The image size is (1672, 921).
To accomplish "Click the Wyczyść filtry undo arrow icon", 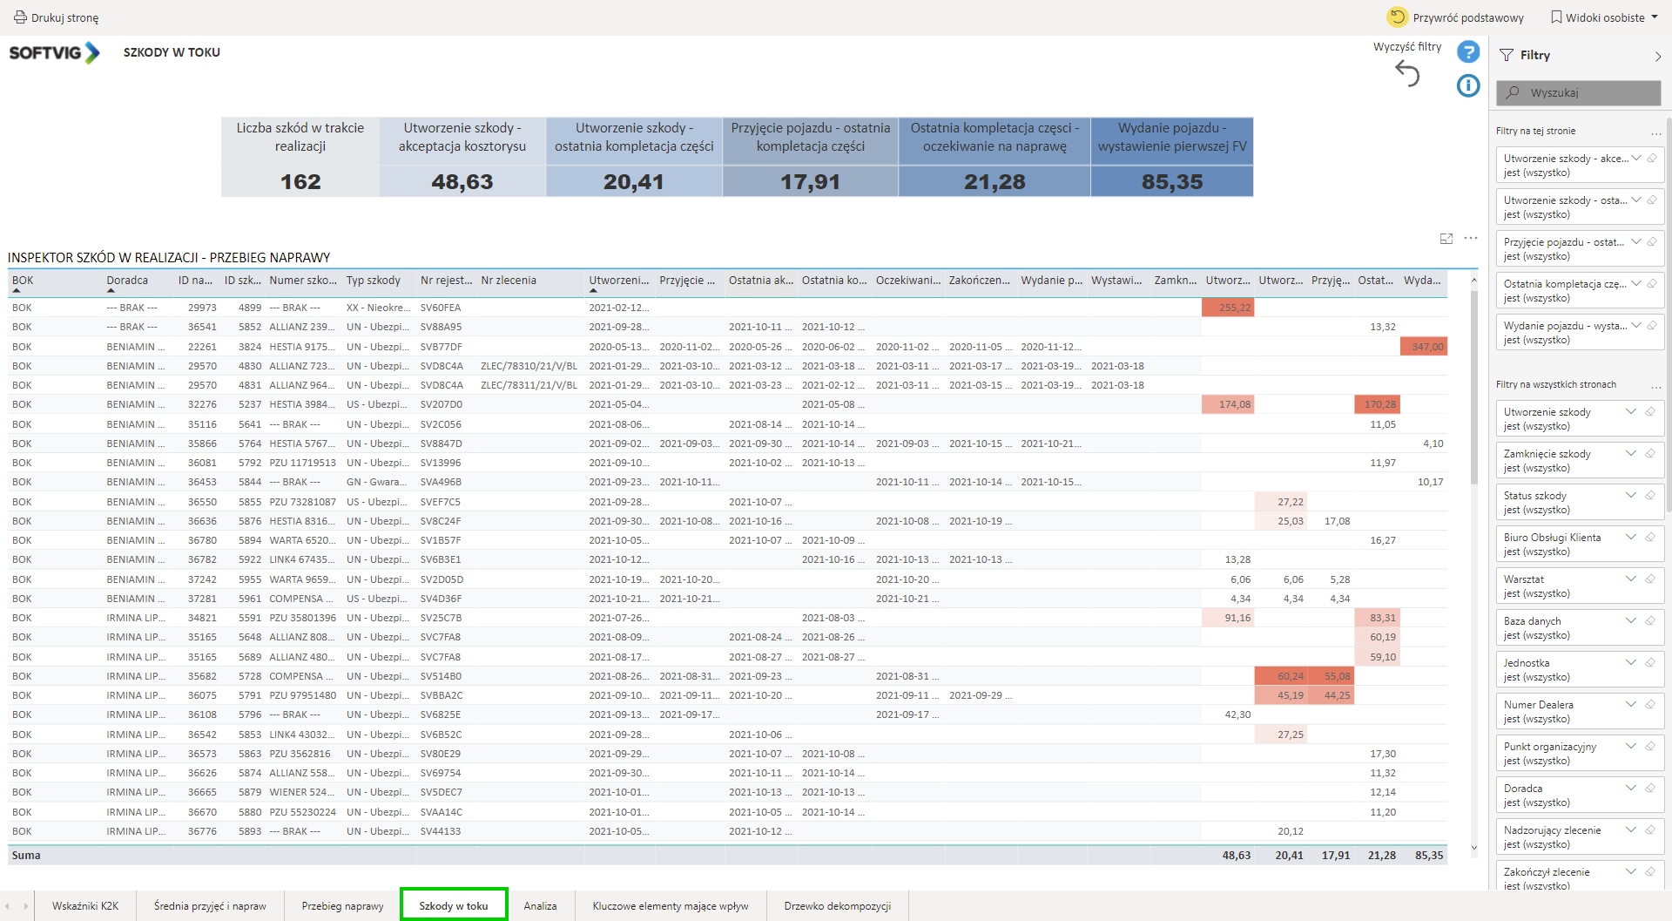I will [1407, 73].
